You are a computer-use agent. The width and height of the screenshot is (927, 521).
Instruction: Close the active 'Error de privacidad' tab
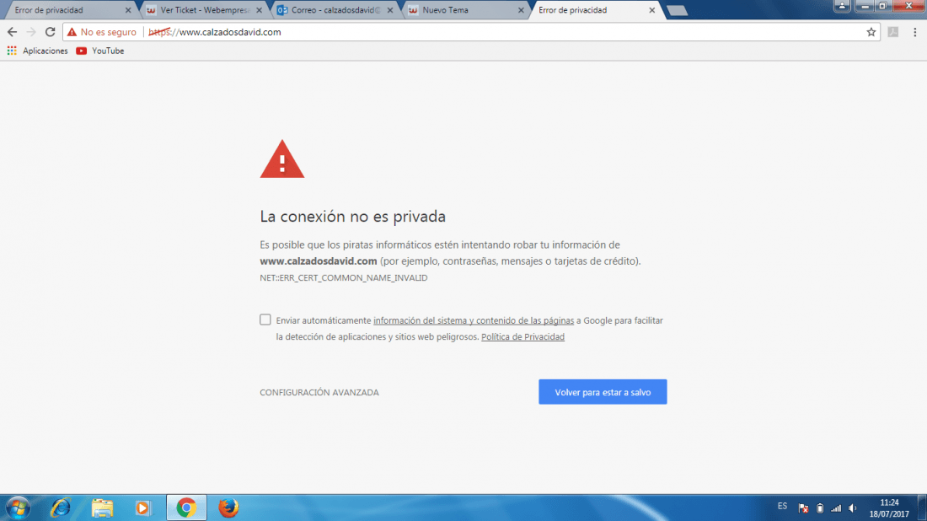pos(652,10)
